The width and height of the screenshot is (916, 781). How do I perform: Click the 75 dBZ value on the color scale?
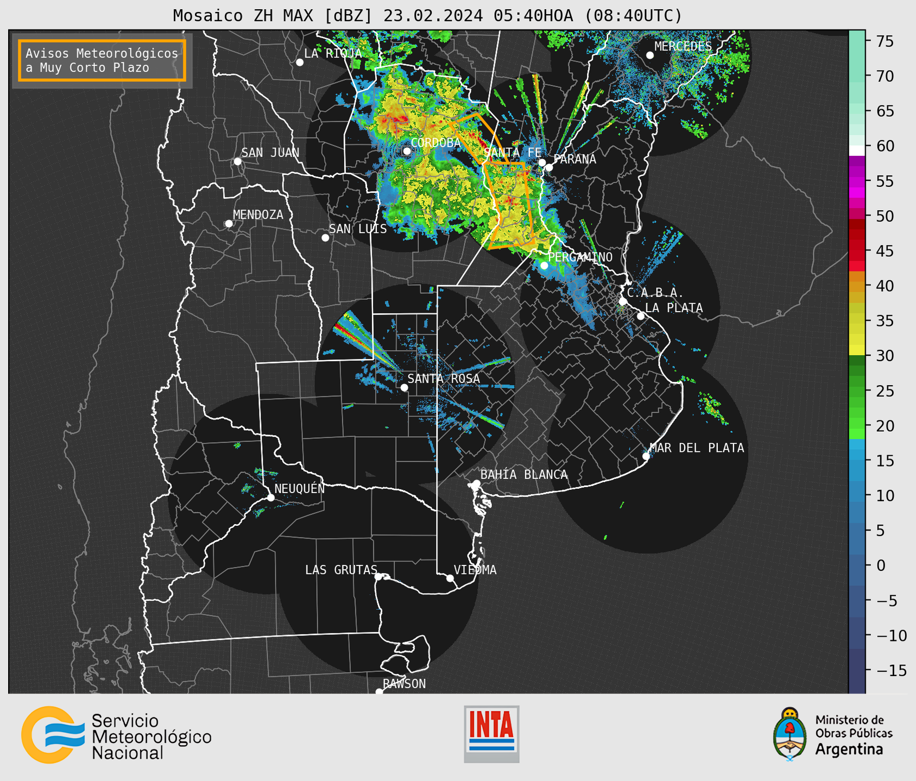point(885,41)
